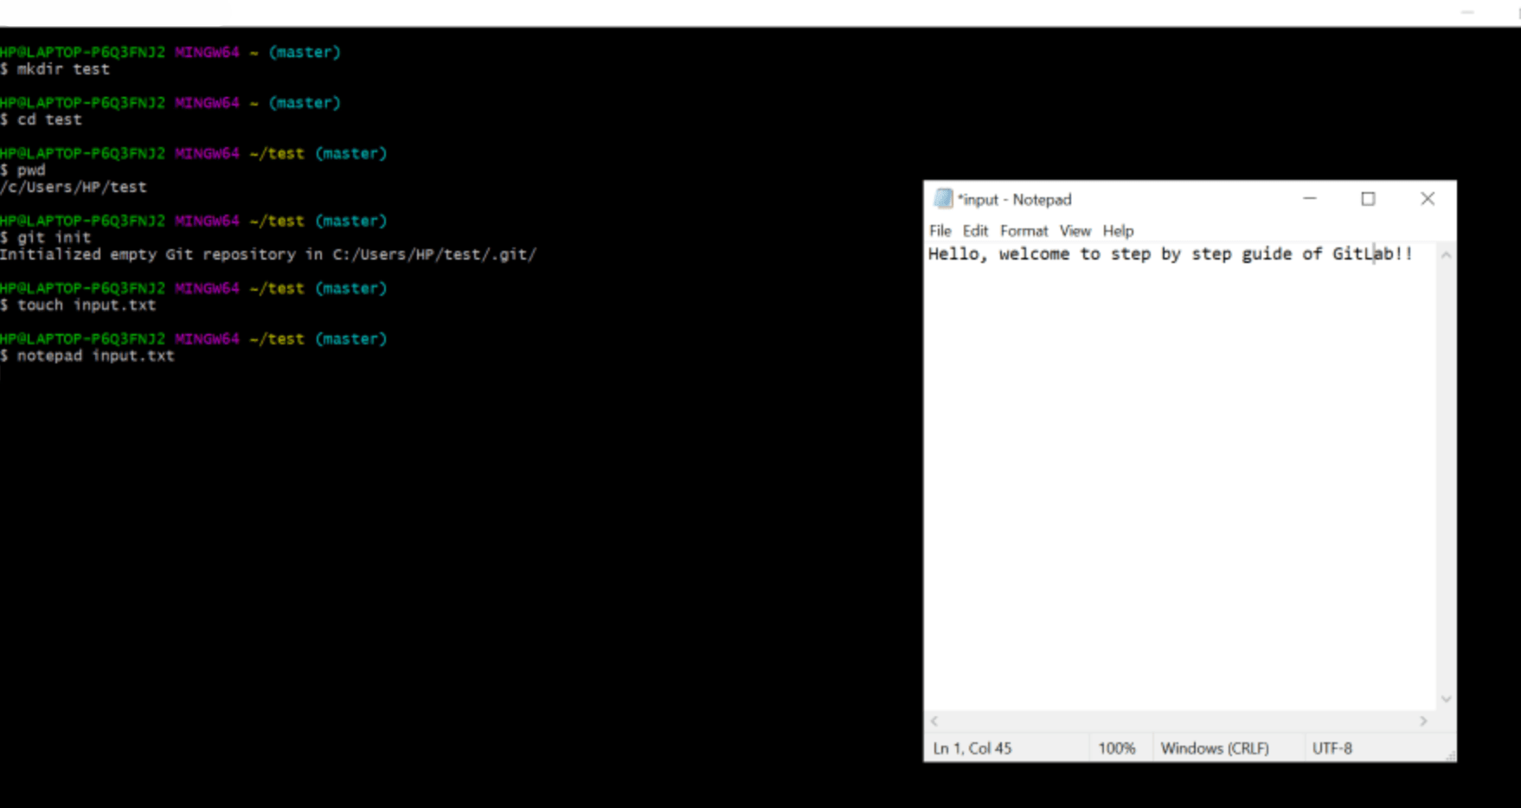Click the '100%' zoom status entry

1116,748
